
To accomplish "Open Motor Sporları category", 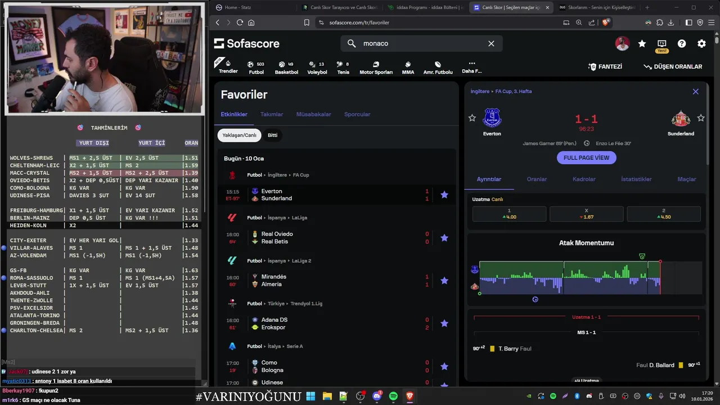I will pyautogui.click(x=376, y=68).
